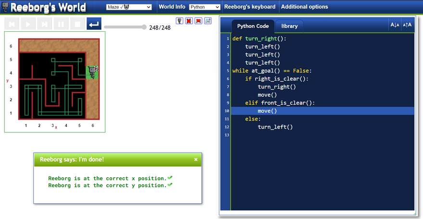Click the execution step slider handle
Image resolution: width=423 pixels, height=219 pixels.
144,27
